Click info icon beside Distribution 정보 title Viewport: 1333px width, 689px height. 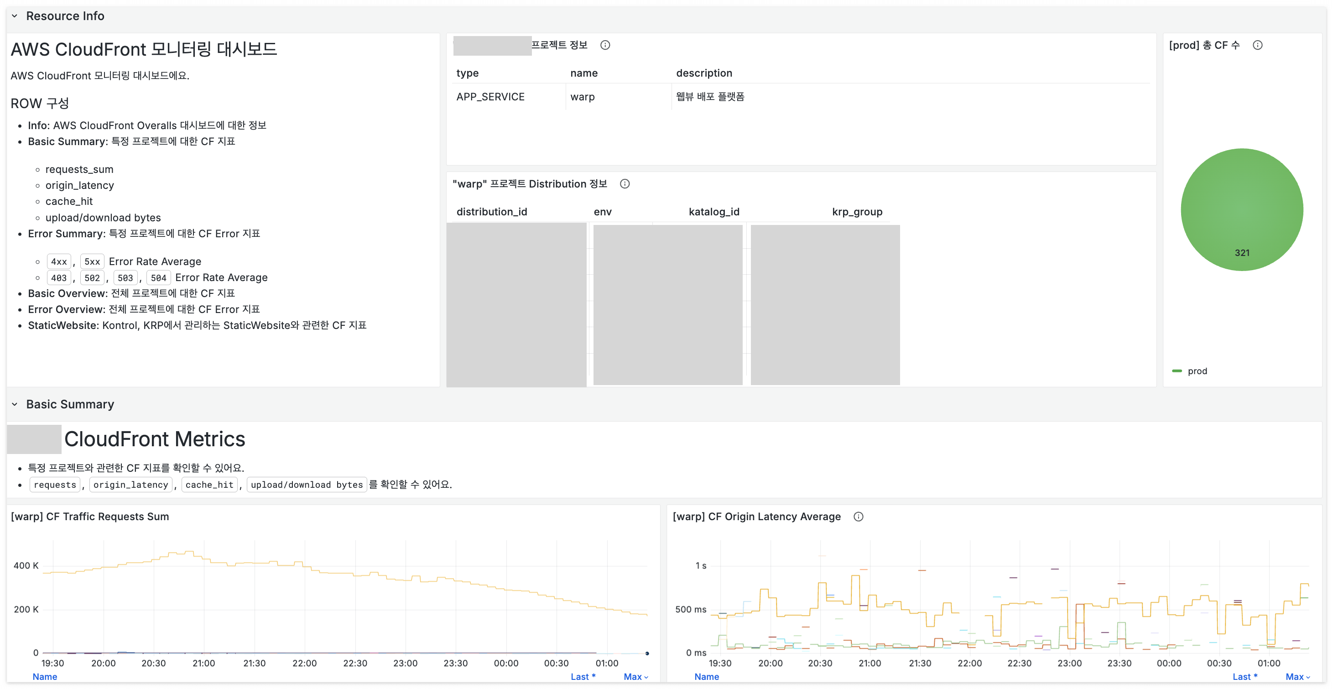(625, 184)
